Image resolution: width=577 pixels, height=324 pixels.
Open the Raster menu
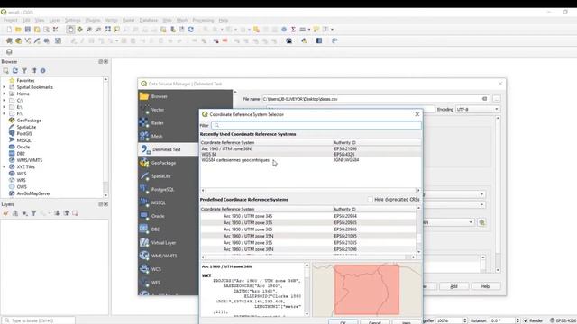[128, 20]
